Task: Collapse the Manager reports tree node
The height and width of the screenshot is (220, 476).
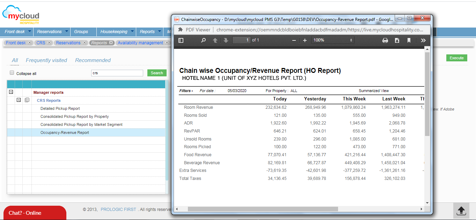Action: click(11, 92)
